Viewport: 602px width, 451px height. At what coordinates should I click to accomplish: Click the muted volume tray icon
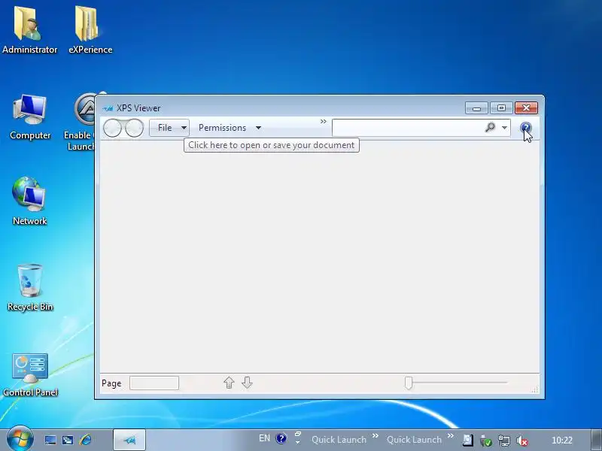(521, 440)
